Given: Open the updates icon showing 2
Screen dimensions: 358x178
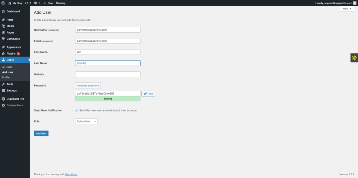Looking at the screenshot, I should point(26,3).
